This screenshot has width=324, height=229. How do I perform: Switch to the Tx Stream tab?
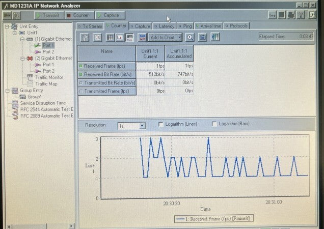click(x=90, y=26)
